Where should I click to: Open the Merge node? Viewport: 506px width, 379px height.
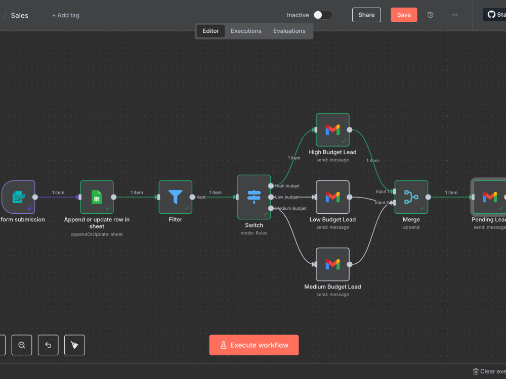[x=411, y=197]
